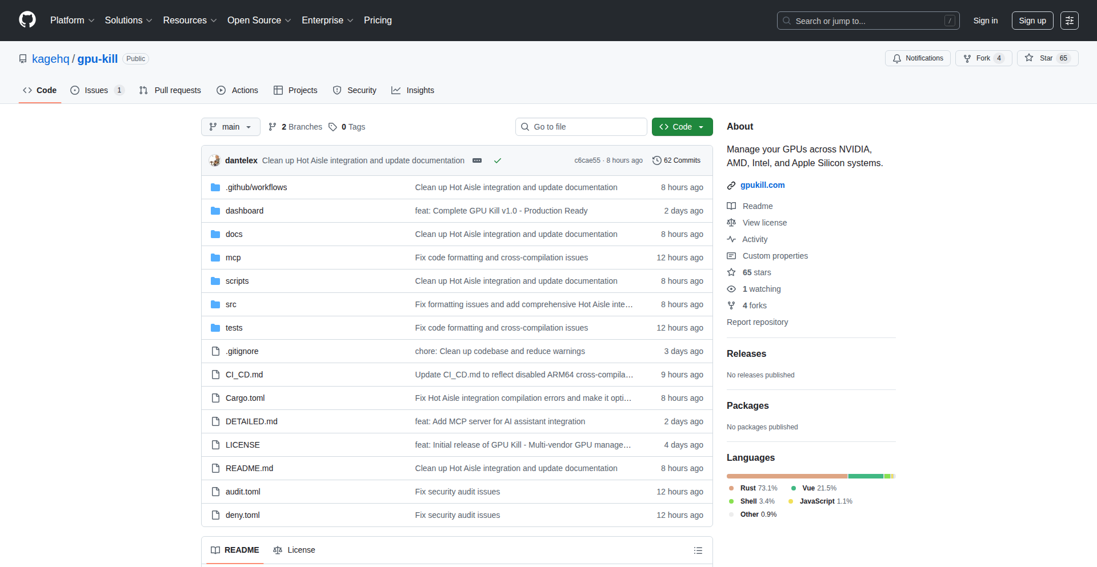Click the commit status green checkmark
This screenshot has width=1097, height=567.
(x=498, y=160)
